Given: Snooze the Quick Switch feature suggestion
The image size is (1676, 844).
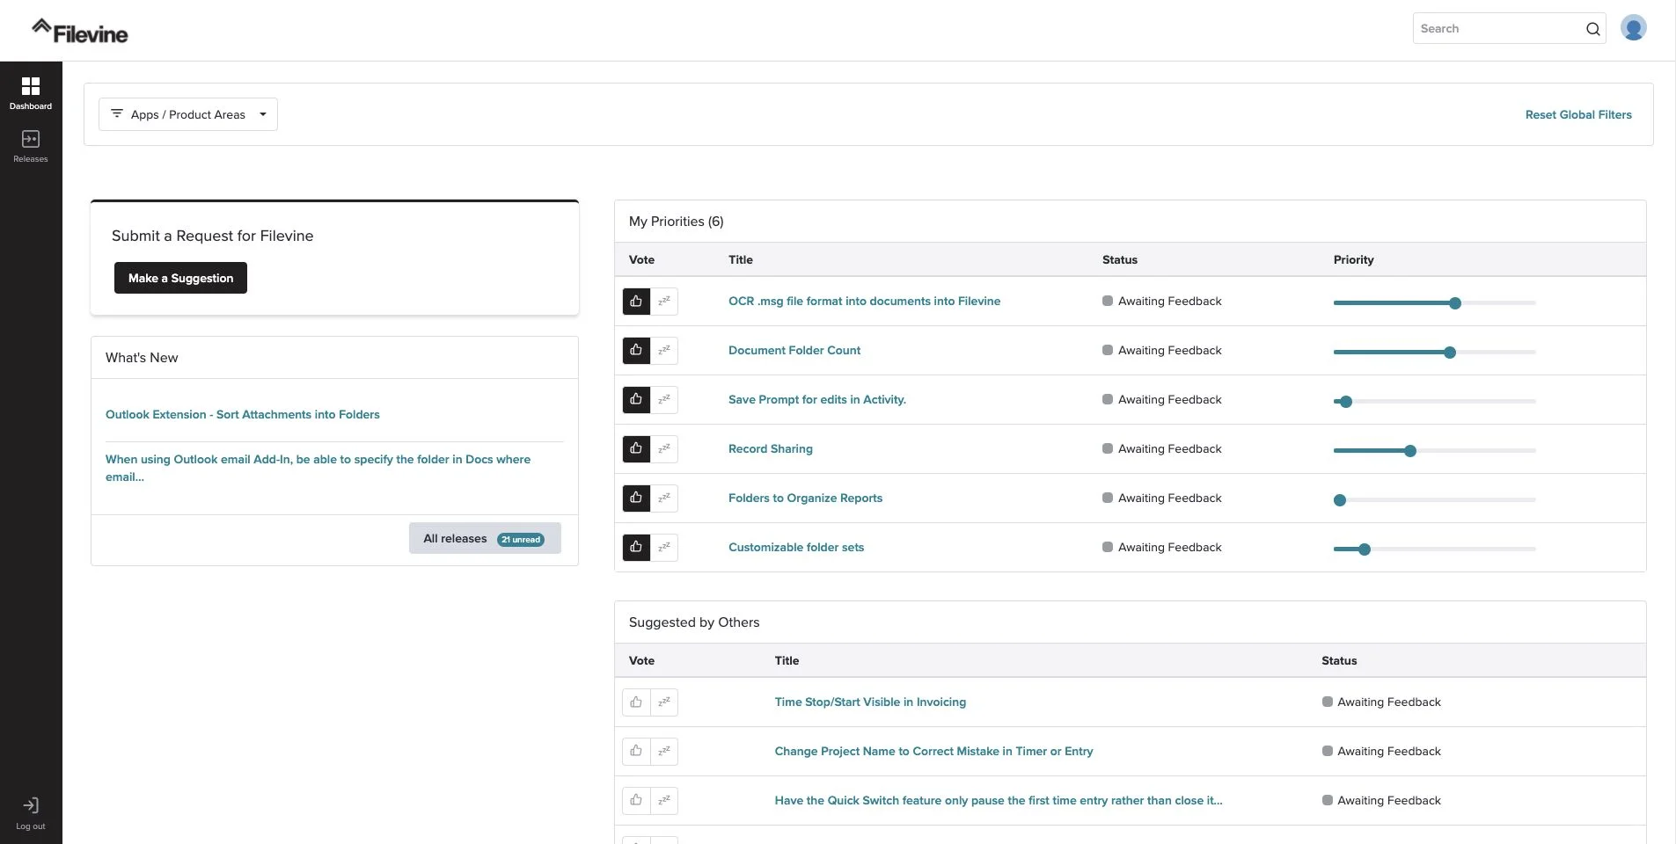Looking at the screenshot, I should [x=664, y=801].
